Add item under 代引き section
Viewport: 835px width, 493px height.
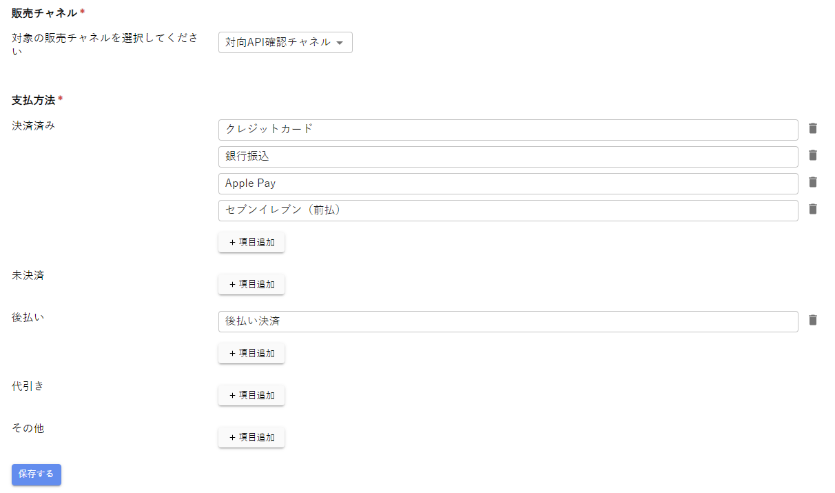(251, 395)
